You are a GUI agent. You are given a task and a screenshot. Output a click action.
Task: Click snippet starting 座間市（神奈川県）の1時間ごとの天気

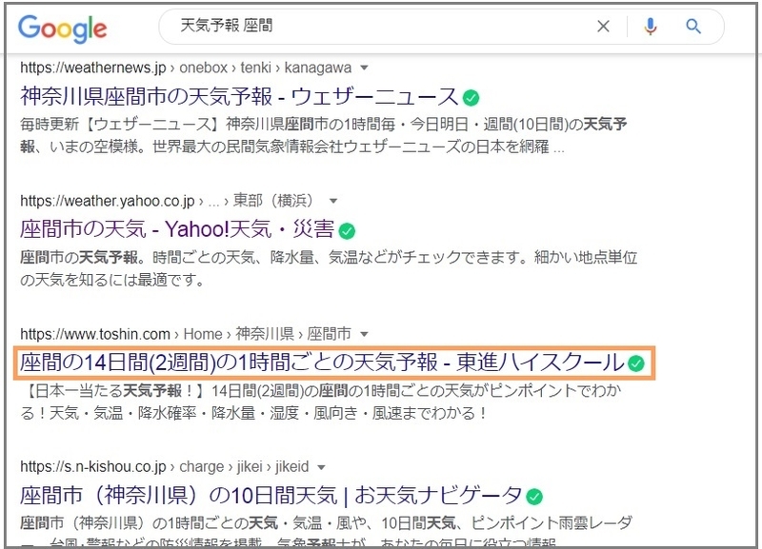pos(326,533)
